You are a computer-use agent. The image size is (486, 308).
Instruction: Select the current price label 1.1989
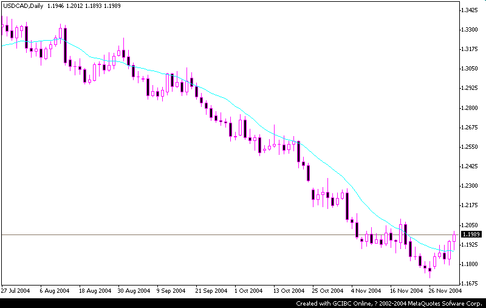pyautogui.click(x=471, y=234)
